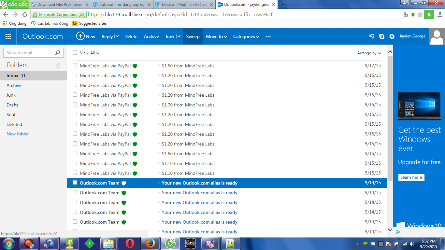
Task: Switch to the Download File: Proxifier tab
Action: tap(59, 5)
